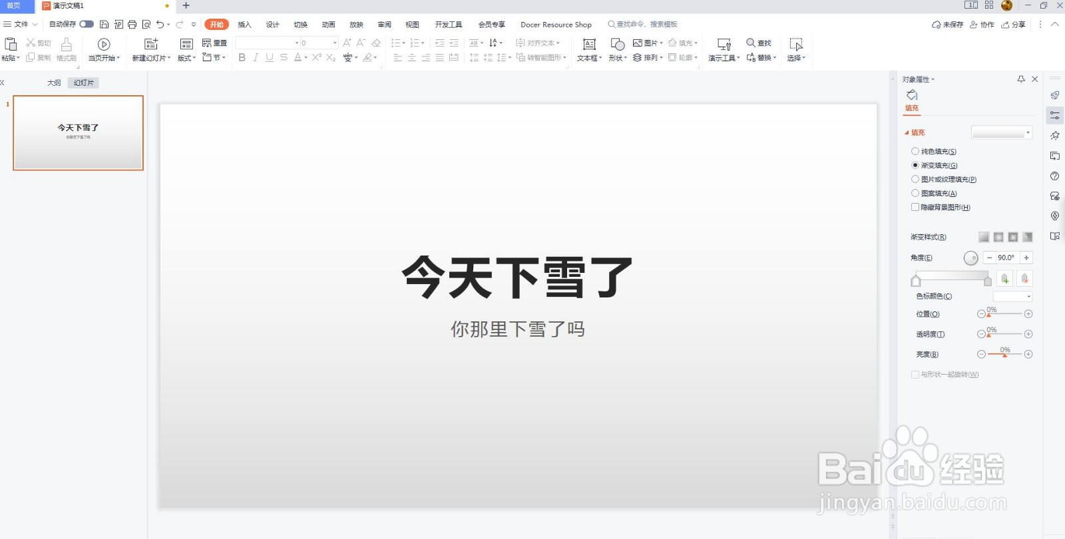Viewport: 1065px width, 539px height.
Task: Switch to the Animation ribbon tab
Action: coord(329,25)
